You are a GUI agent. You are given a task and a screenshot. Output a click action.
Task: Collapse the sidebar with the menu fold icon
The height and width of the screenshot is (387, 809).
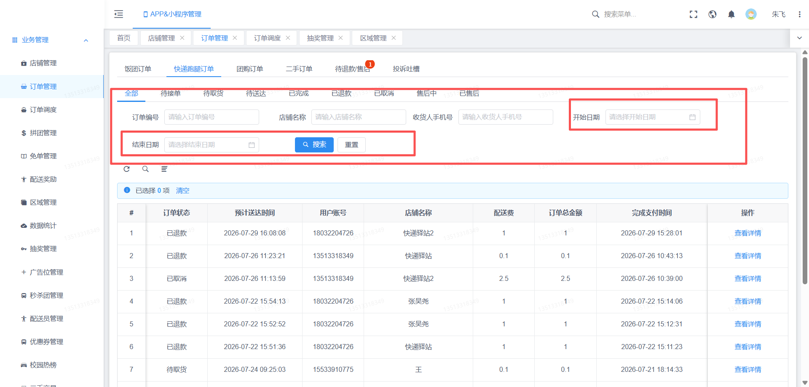coord(118,14)
